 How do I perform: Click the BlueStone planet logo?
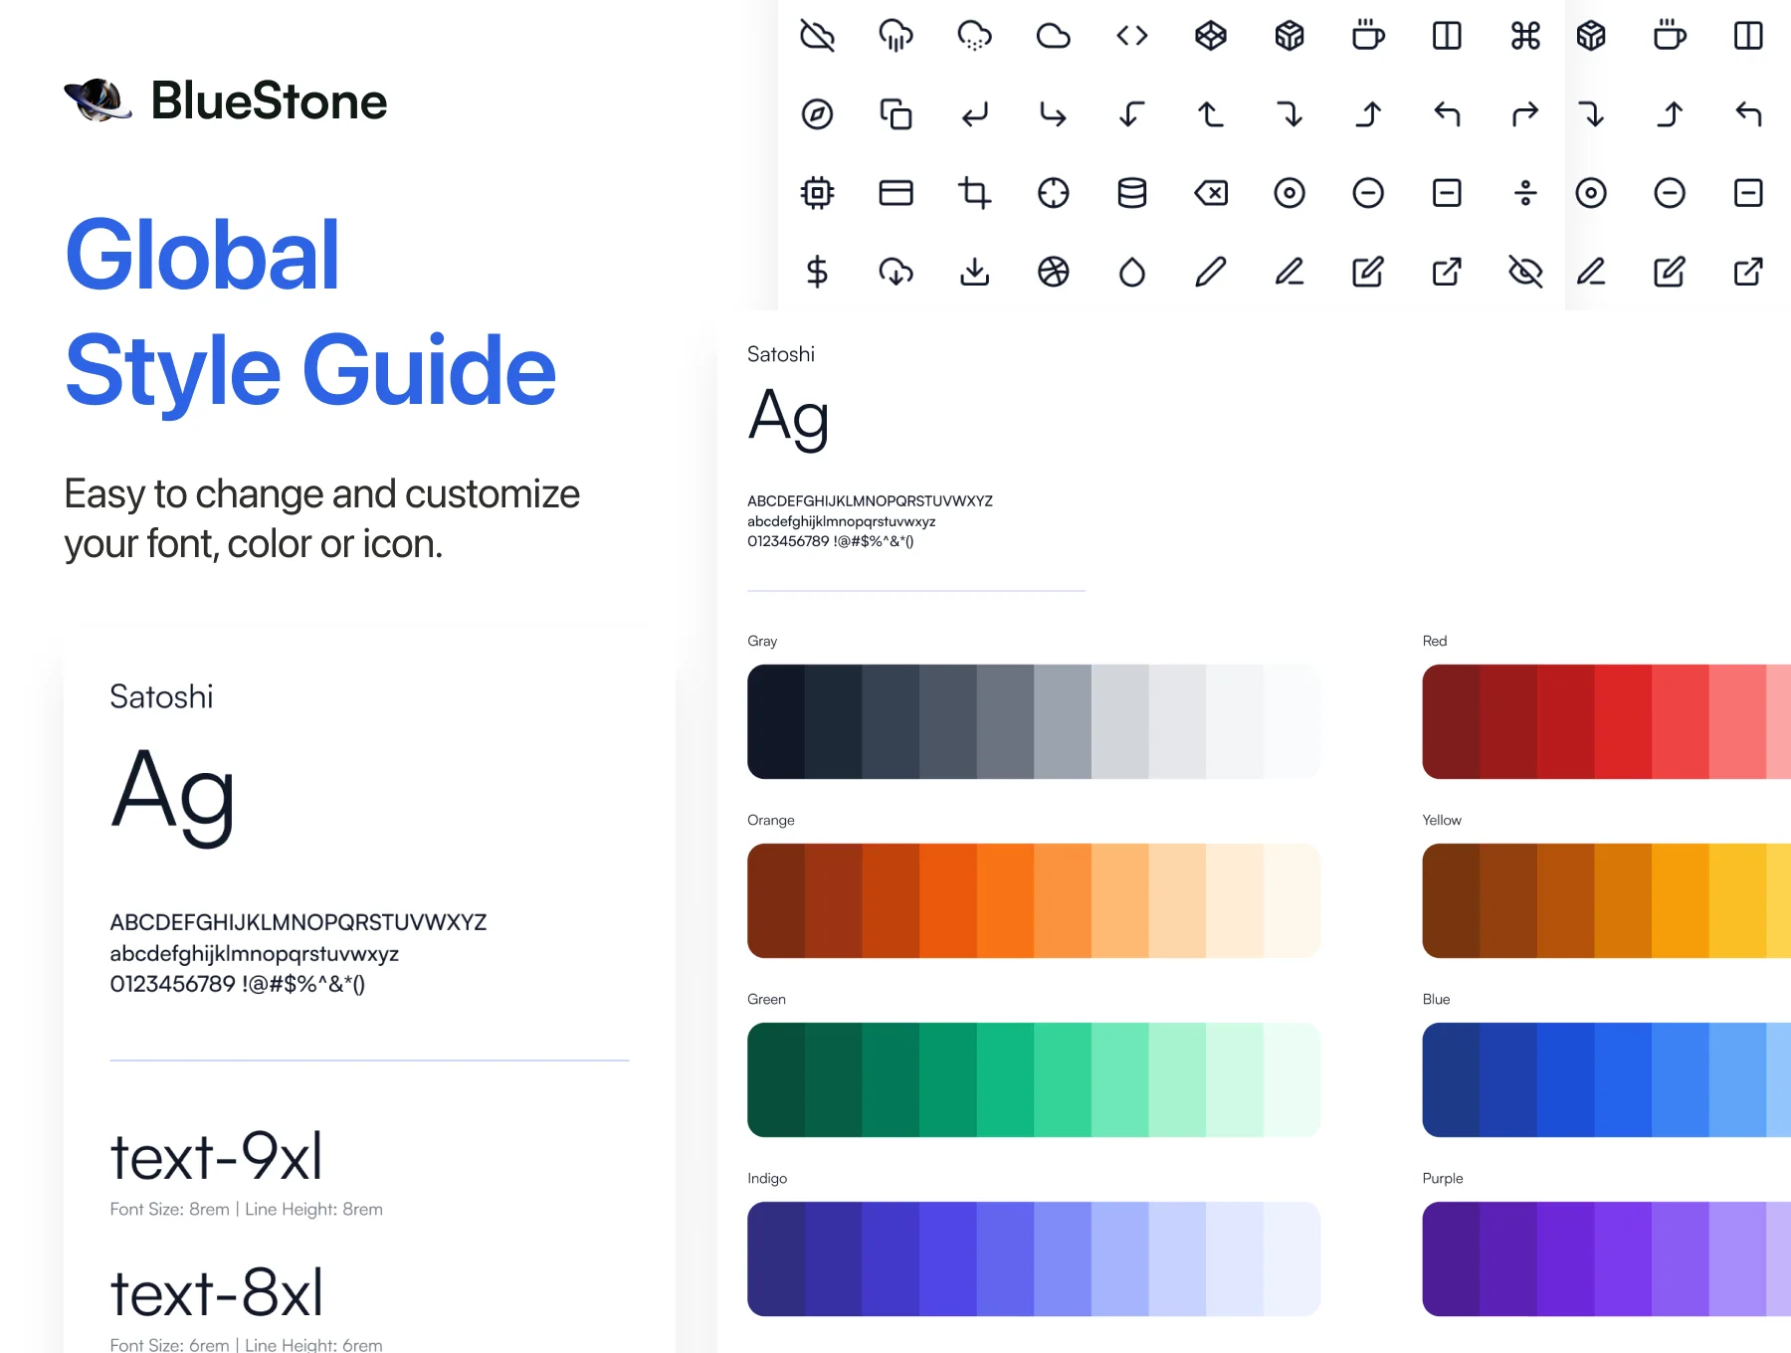[99, 100]
